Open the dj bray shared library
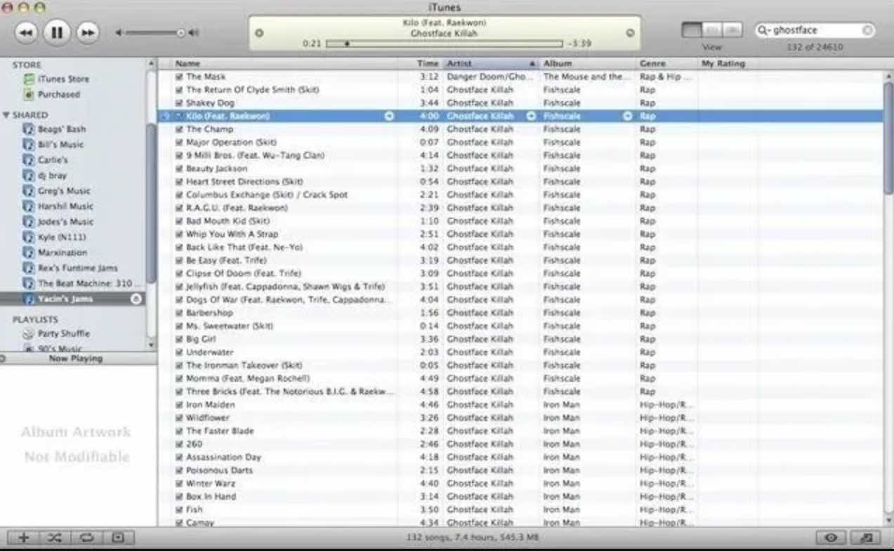 (45, 175)
